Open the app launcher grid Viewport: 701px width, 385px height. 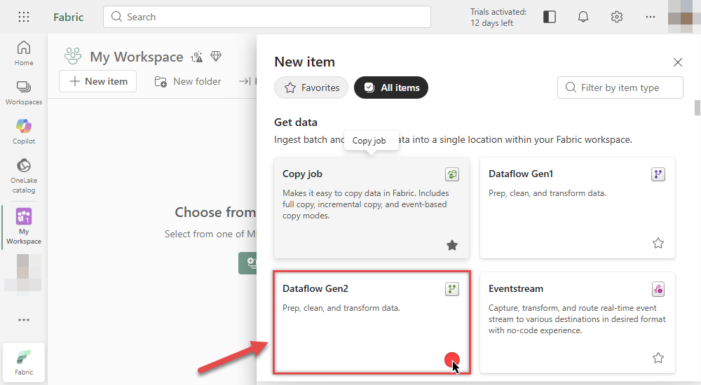pyautogui.click(x=24, y=17)
